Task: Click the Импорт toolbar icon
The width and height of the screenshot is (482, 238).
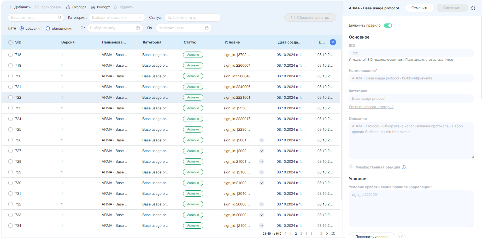Action: (x=93, y=7)
